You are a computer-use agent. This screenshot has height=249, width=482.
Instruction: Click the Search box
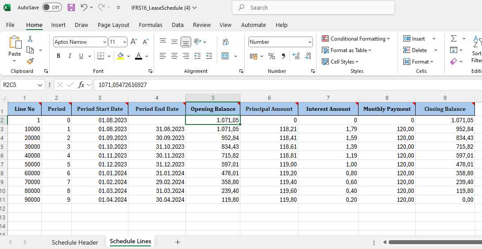click(313, 8)
